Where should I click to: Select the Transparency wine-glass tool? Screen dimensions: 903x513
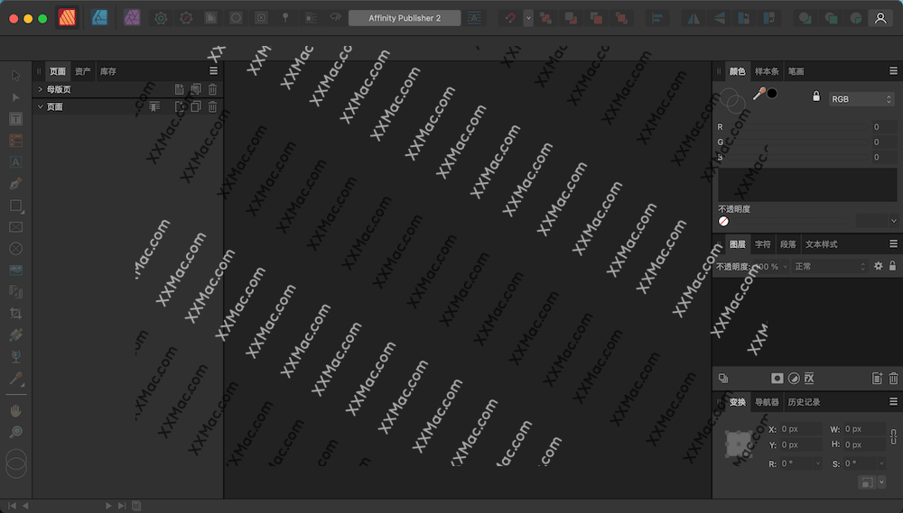pyautogui.click(x=15, y=356)
